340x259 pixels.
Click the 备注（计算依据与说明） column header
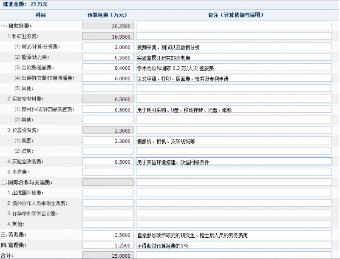point(236,15)
